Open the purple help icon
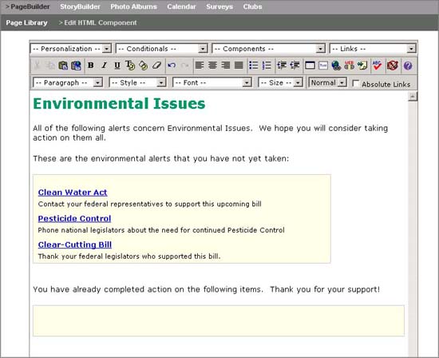 click(408, 66)
